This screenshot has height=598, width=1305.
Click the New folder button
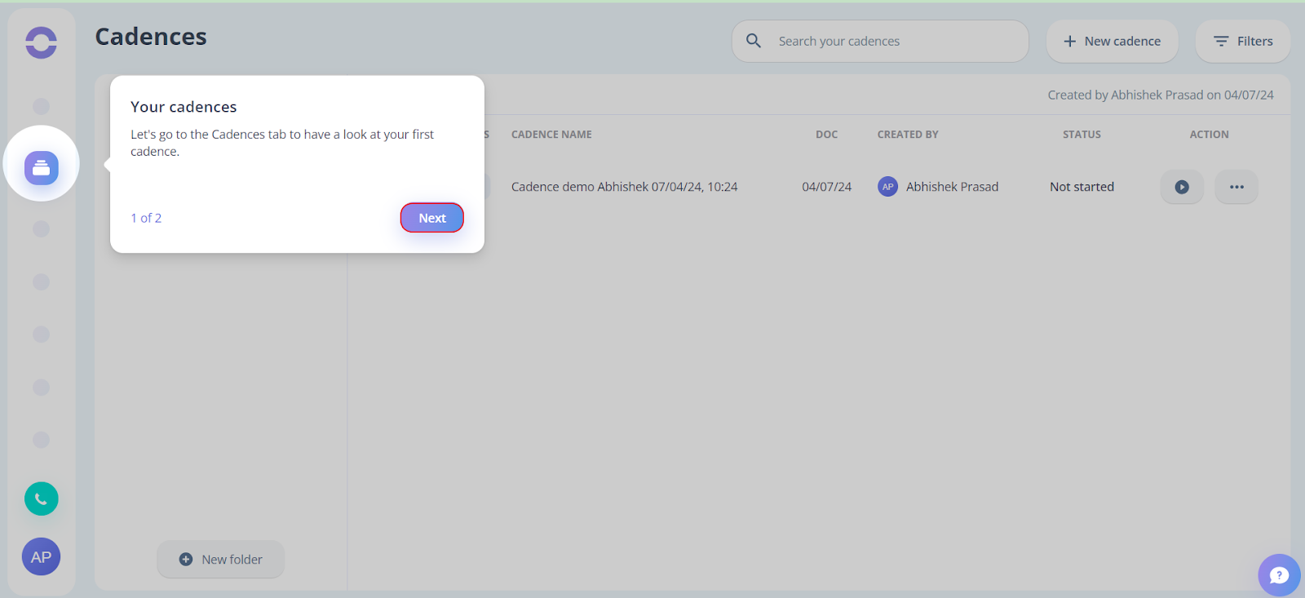(221, 560)
